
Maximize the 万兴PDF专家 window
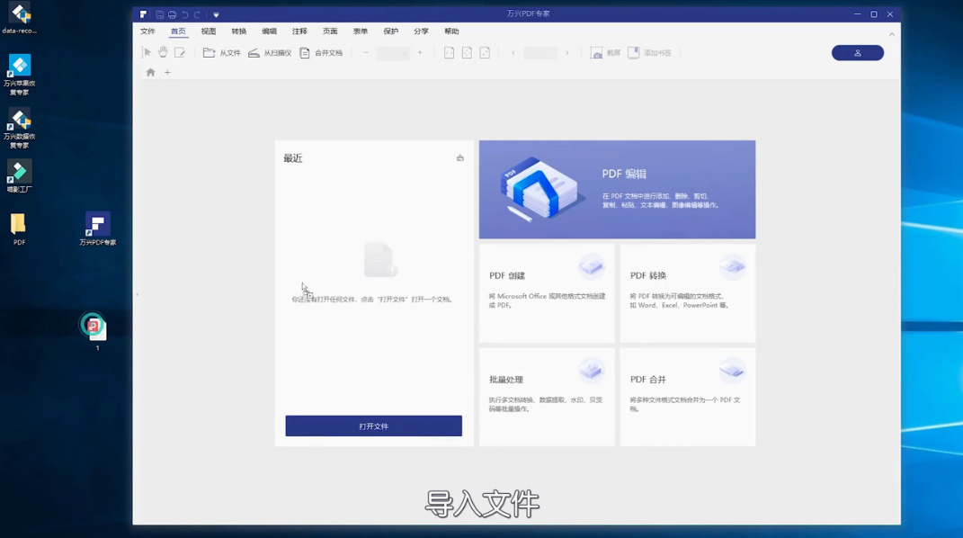tap(874, 14)
